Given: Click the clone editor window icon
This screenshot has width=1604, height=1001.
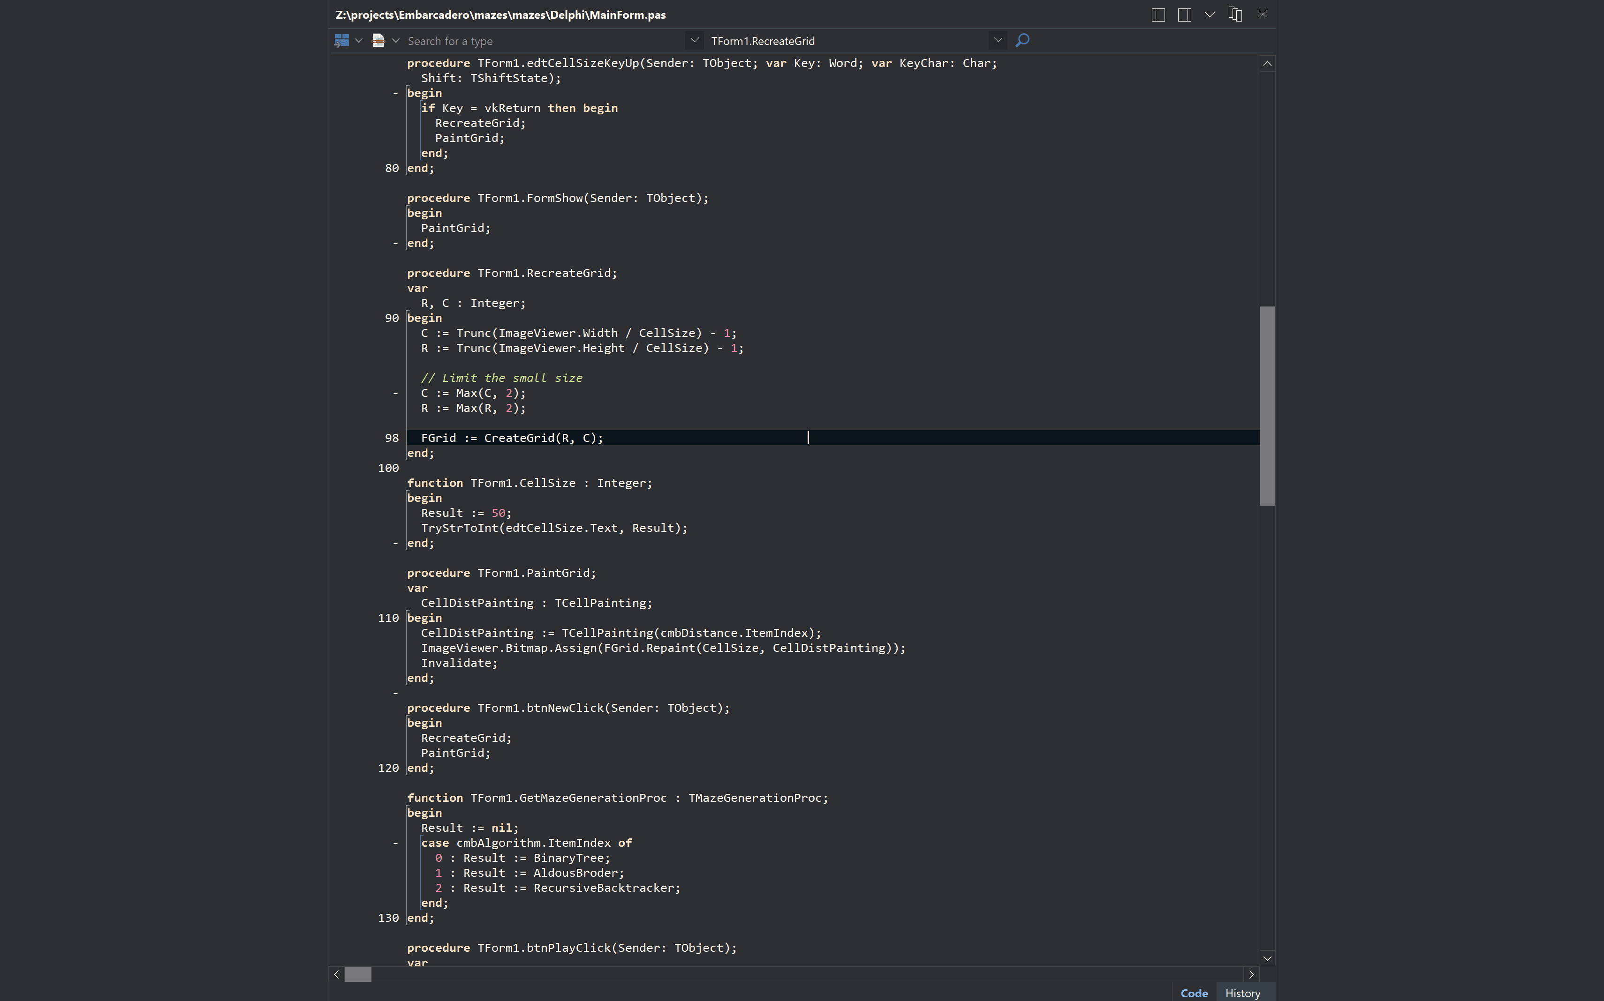Looking at the screenshot, I should [1235, 14].
